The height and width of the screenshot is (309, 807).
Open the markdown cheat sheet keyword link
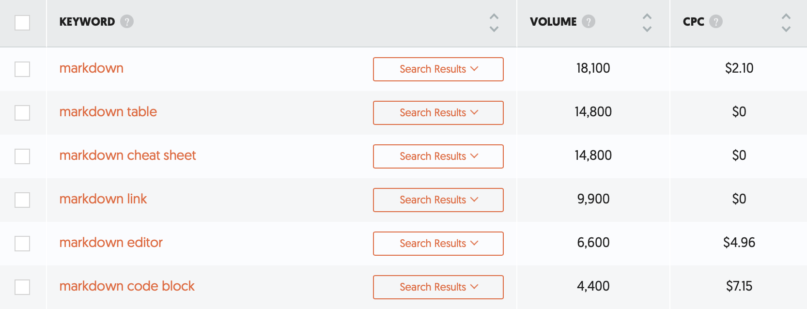tap(127, 155)
